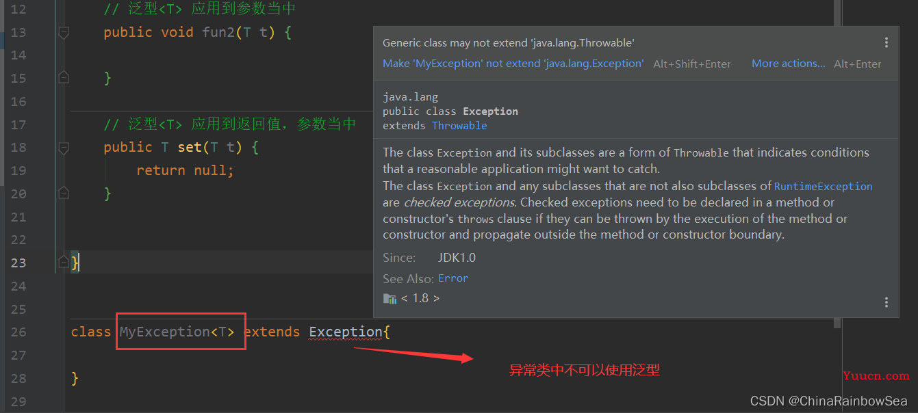918x413 pixels.
Task: Click the extends keyword on line 26
Action: (272, 332)
